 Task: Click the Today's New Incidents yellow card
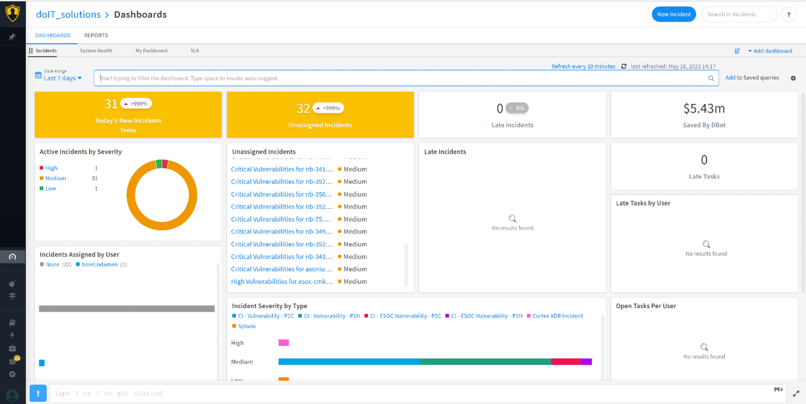click(x=128, y=115)
